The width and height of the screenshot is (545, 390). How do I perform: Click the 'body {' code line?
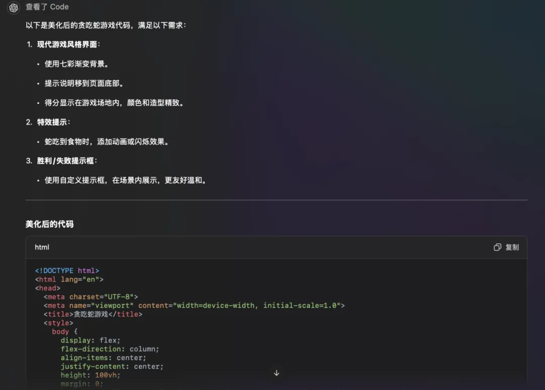click(x=65, y=332)
